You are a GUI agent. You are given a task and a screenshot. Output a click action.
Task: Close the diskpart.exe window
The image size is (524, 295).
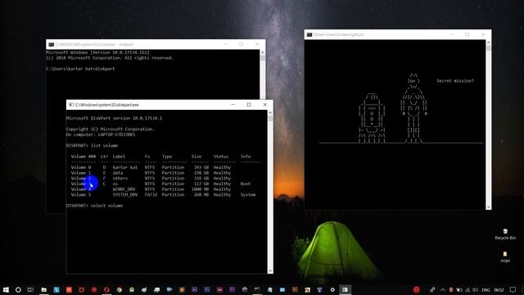tap(264, 105)
